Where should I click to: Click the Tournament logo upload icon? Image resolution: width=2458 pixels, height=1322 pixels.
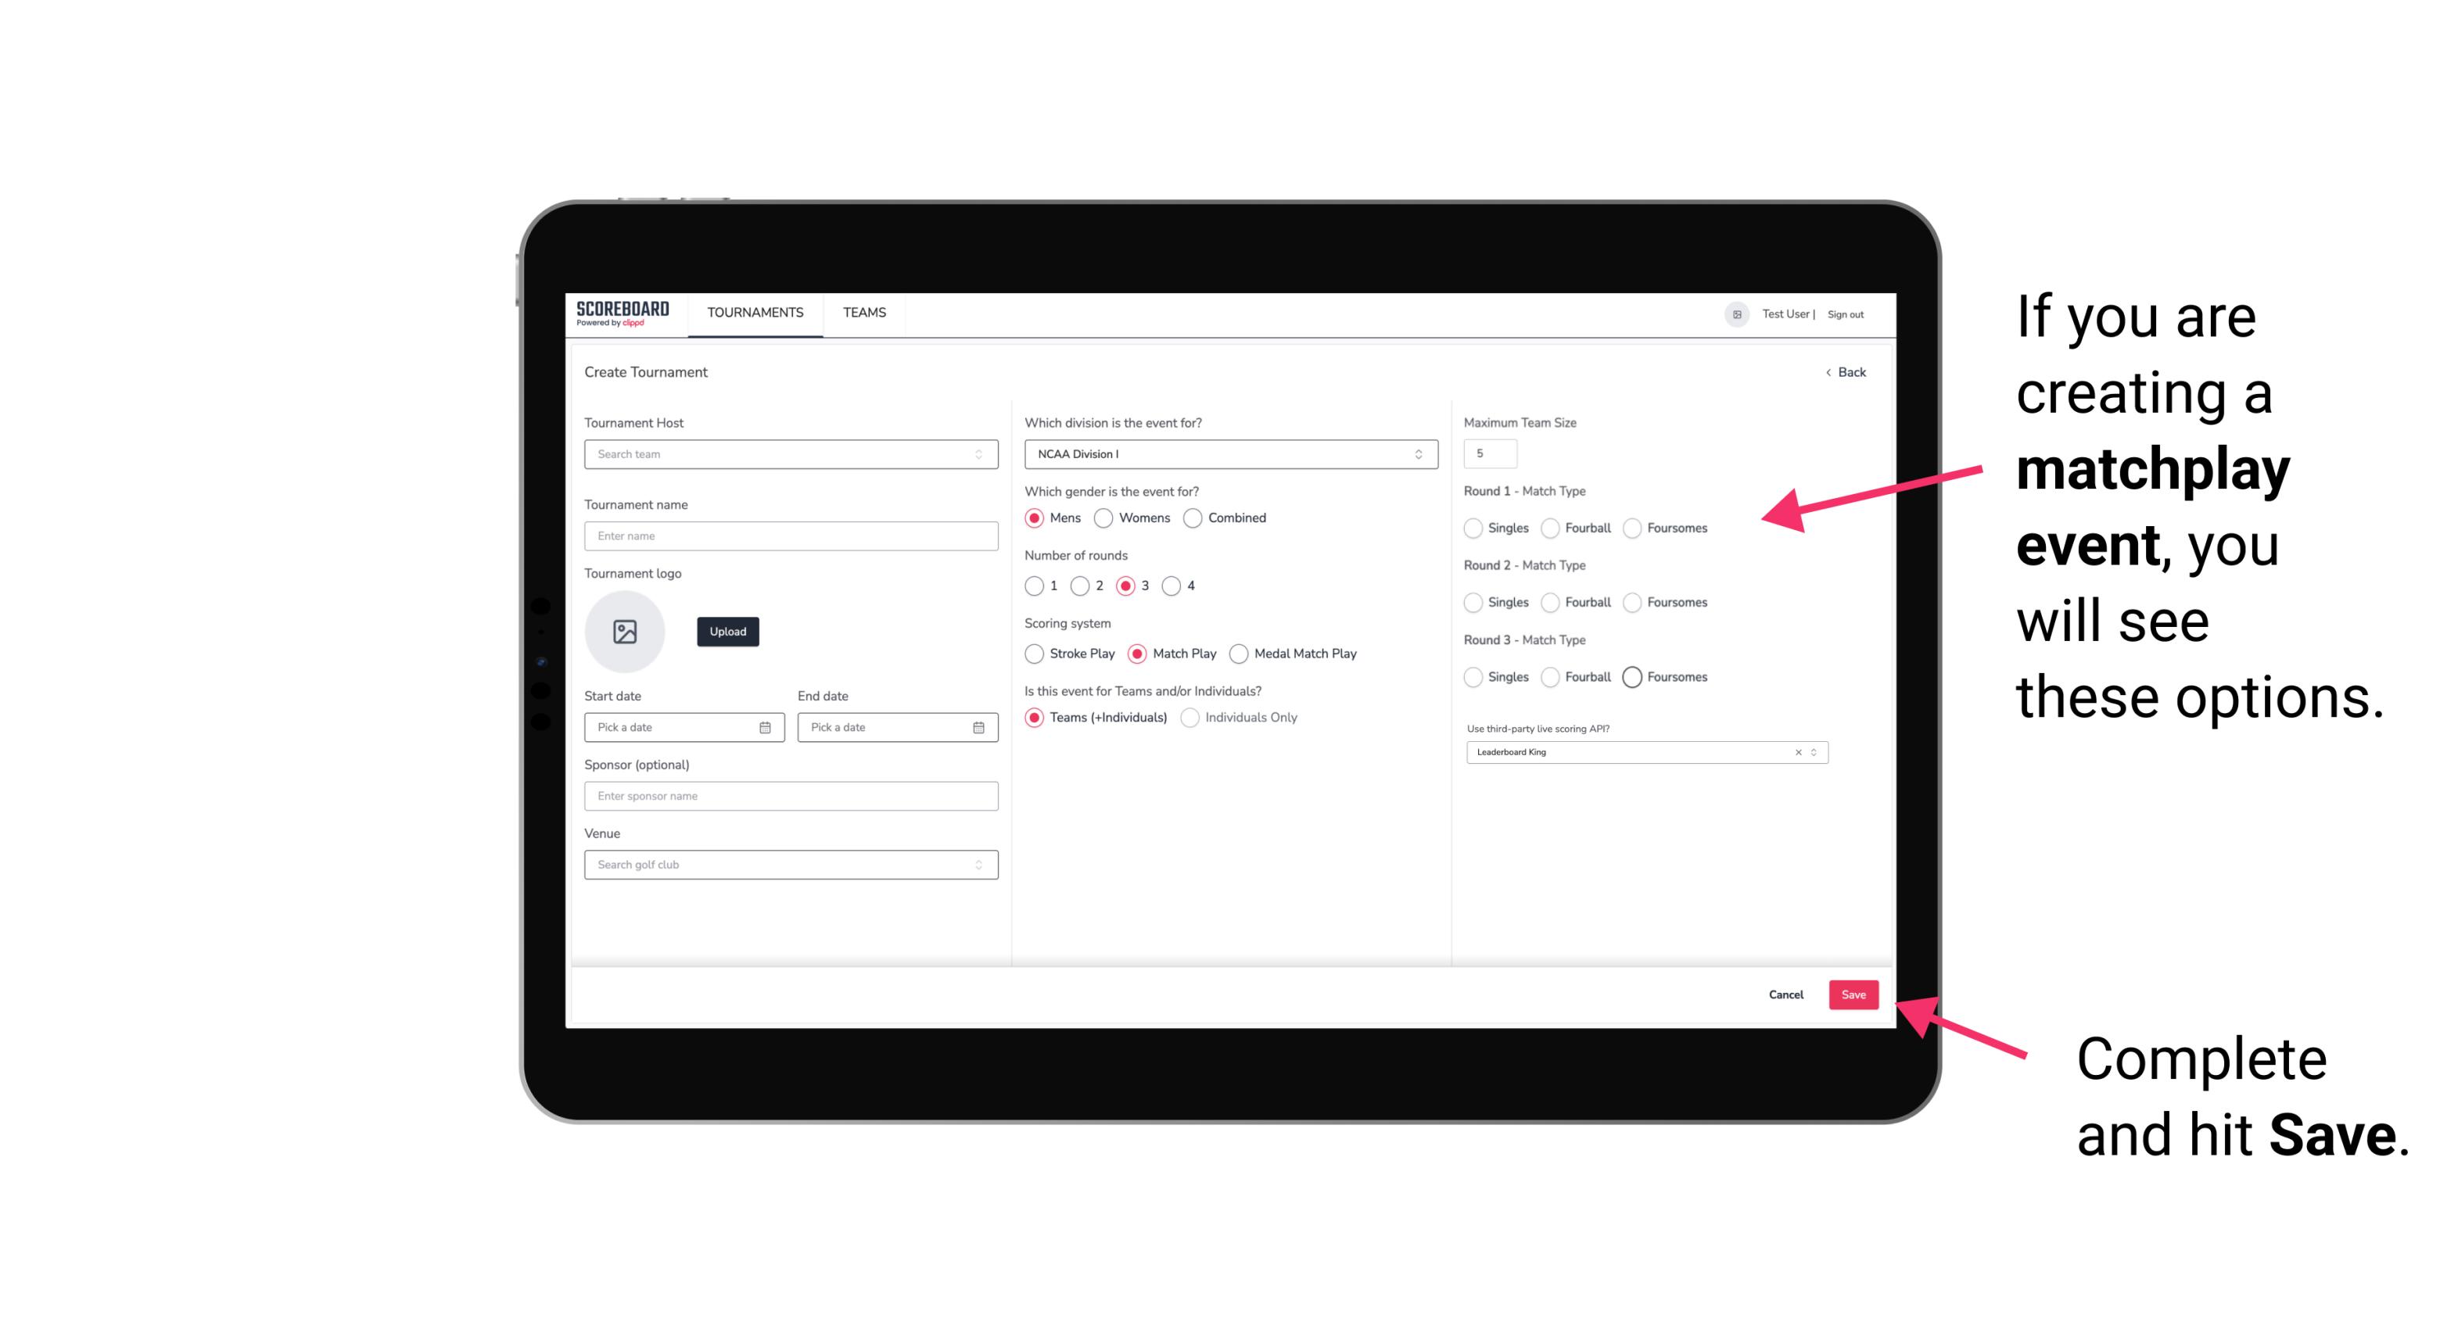pyautogui.click(x=626, y=633)
